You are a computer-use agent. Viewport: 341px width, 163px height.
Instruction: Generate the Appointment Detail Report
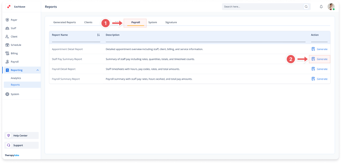(320, 49)
